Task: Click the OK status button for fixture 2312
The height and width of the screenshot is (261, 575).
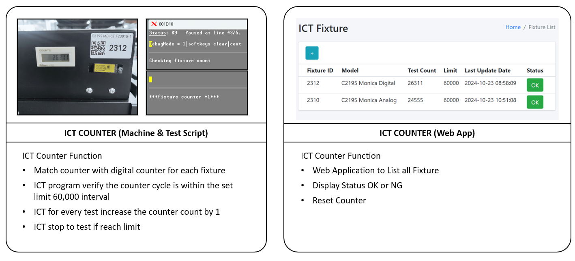Action: point(535,85)
